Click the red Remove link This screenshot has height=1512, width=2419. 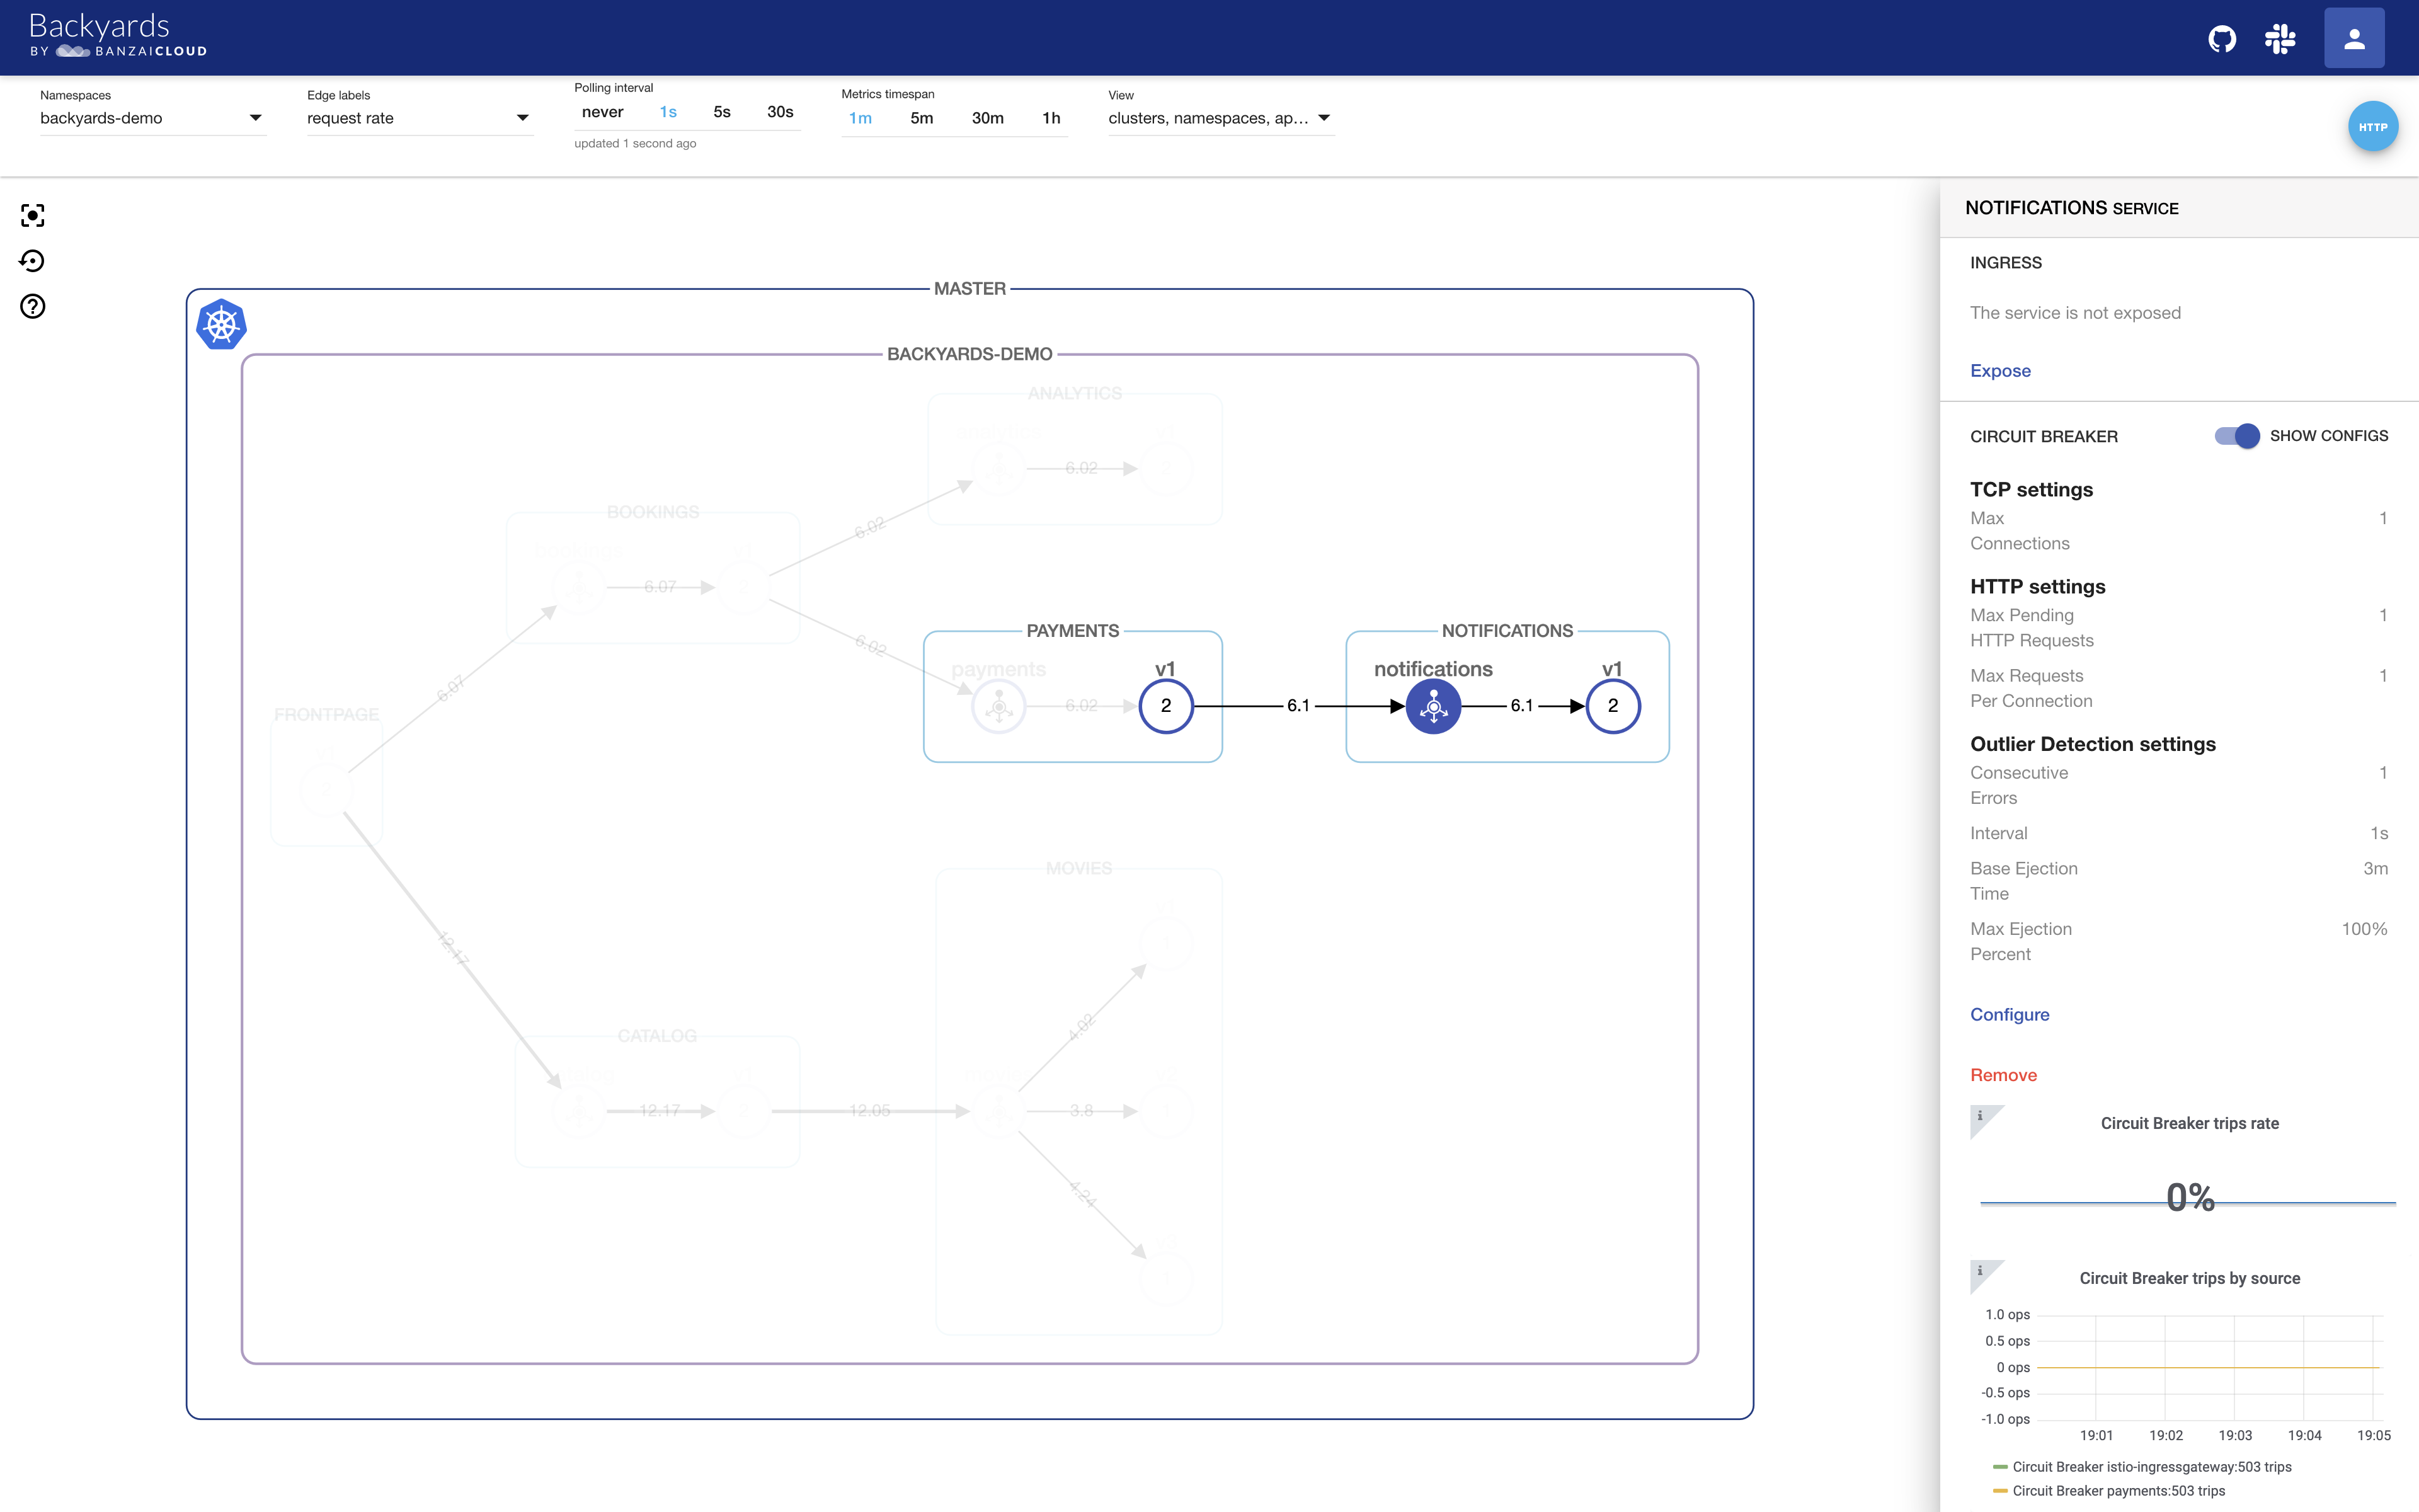coord(2002,1075)
